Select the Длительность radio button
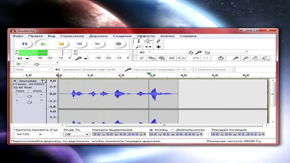Viewport: 290px width, 163px height. pos(172,130)
